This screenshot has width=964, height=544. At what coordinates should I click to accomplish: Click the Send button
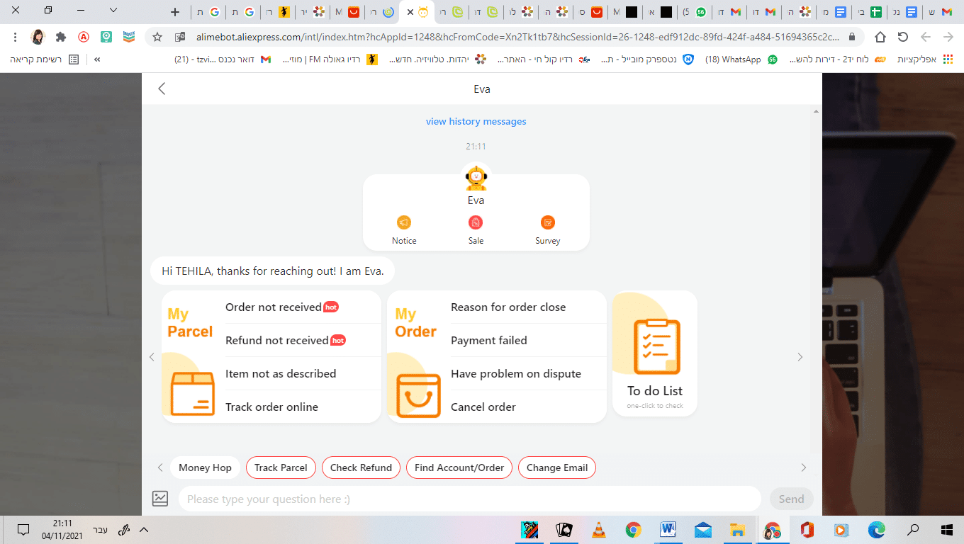(x=791, y=499)
